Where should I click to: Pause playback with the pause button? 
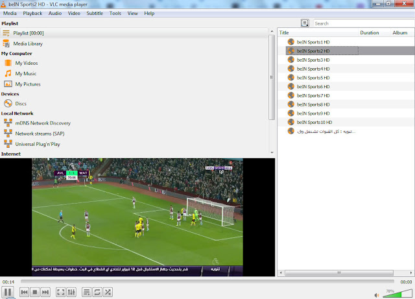coord(8,292)
